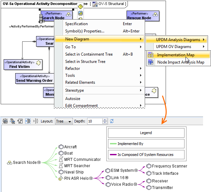Collapse the Search Node tree branch
This screenshot has width=211, height=192.
tap(39, 163)
